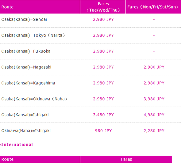Click the Fares (Tue/Wed/Thu) column header

(x=103, y=7)
